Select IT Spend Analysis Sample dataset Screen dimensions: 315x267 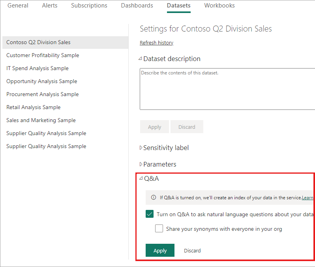tap(37, 69)
